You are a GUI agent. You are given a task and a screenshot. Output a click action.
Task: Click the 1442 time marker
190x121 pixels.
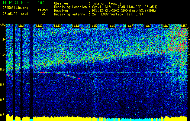click(x=39, y=26)
